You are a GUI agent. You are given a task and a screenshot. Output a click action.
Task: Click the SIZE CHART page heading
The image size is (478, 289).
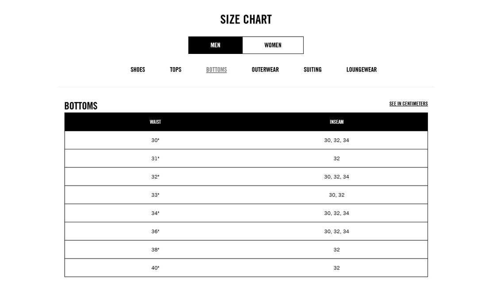246,19
